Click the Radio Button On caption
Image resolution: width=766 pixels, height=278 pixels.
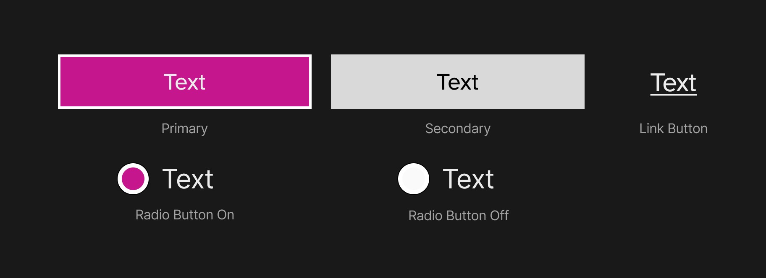point(185,215)
